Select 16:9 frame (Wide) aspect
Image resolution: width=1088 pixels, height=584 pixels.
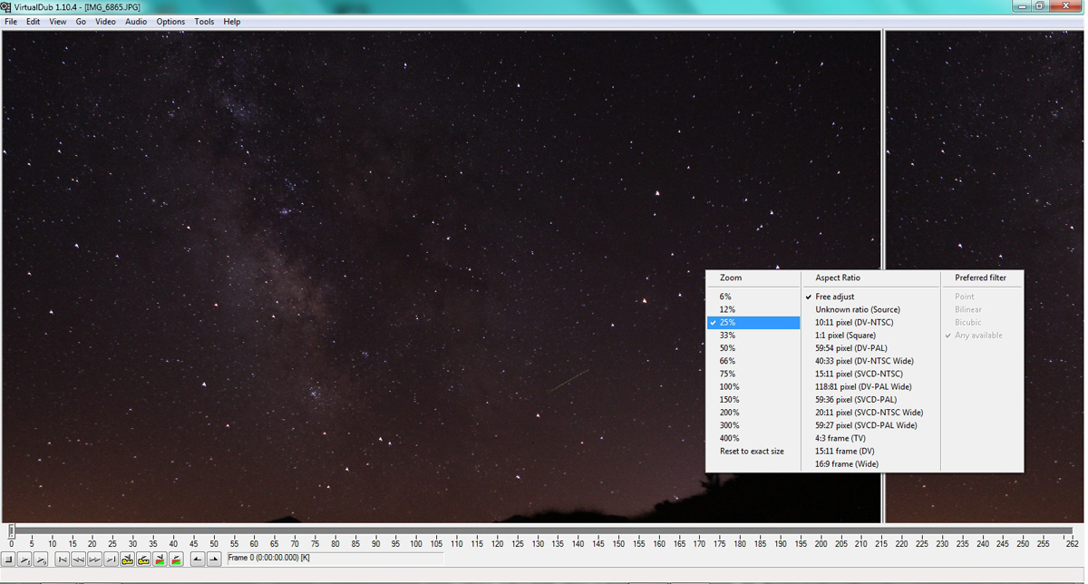(871, 464)
